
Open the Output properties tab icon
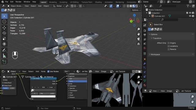tap(145, 35)
